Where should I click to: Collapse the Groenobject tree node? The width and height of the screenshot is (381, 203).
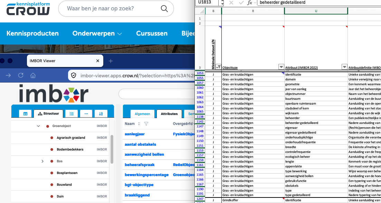[38, 126]
